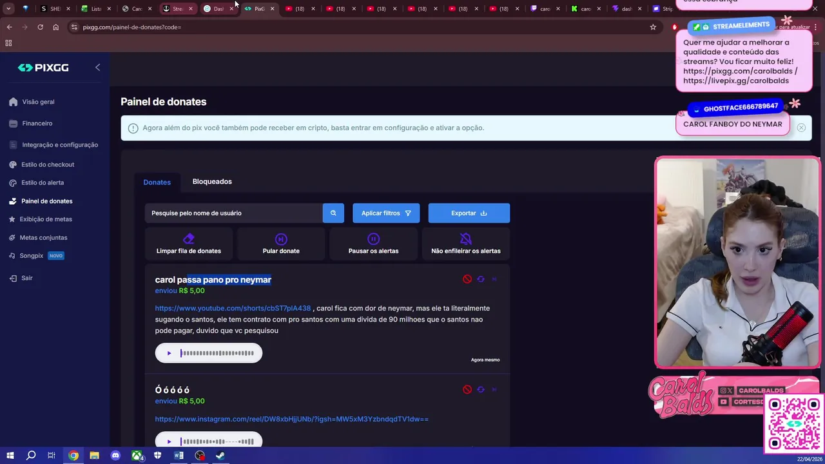Skip the 'Ó ó ó ó ó' donation

tap(494, 389)
